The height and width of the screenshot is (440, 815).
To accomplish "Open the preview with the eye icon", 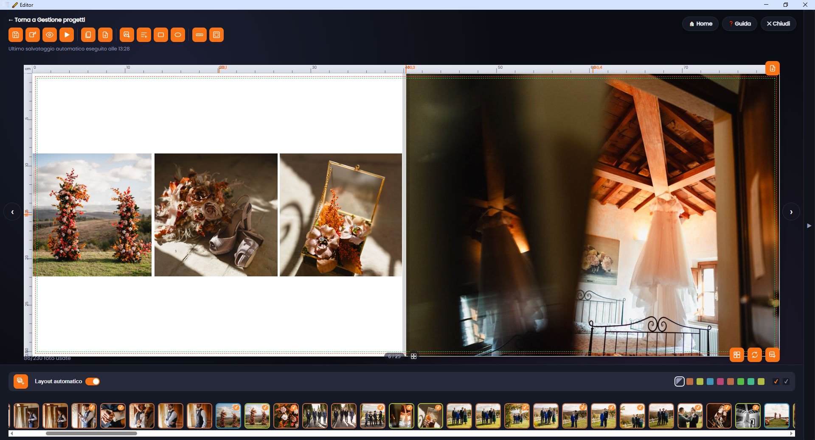I will (50, 35).
